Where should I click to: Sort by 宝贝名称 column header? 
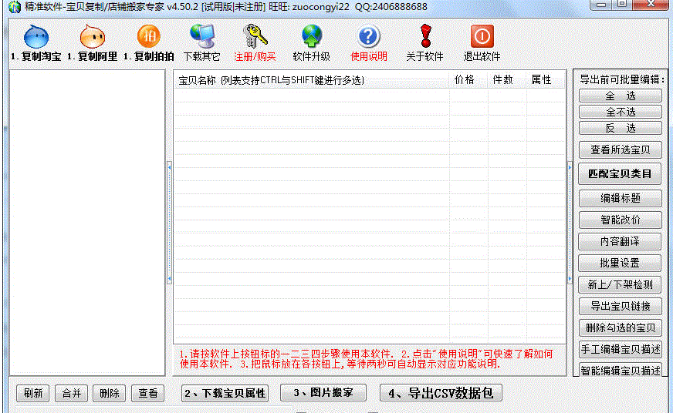(x=312, y=80)
